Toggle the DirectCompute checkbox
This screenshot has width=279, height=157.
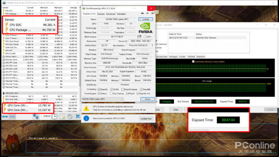click(x=123, y=89)
